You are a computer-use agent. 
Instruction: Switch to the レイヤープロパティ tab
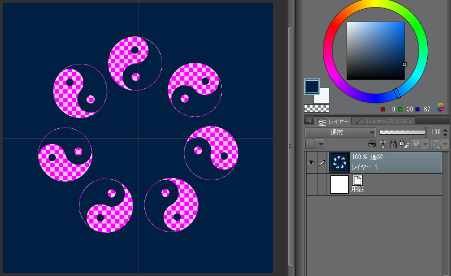(384, 121)
